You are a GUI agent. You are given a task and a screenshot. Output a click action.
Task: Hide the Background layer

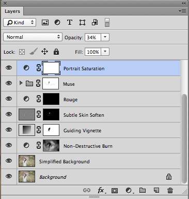tap(9, 176)
